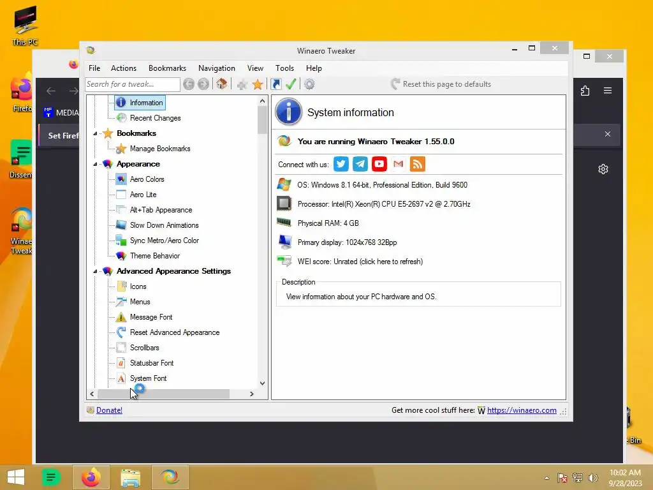Click WEI score to refresh rating
The height and width of the screenshot is (490, 653).
click(x=360, y=262)
